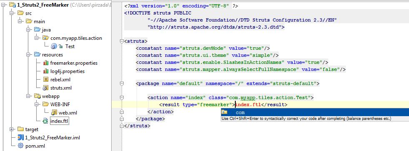
Task: Open struts.xml file in tree
Action: (x=61, y=88)
